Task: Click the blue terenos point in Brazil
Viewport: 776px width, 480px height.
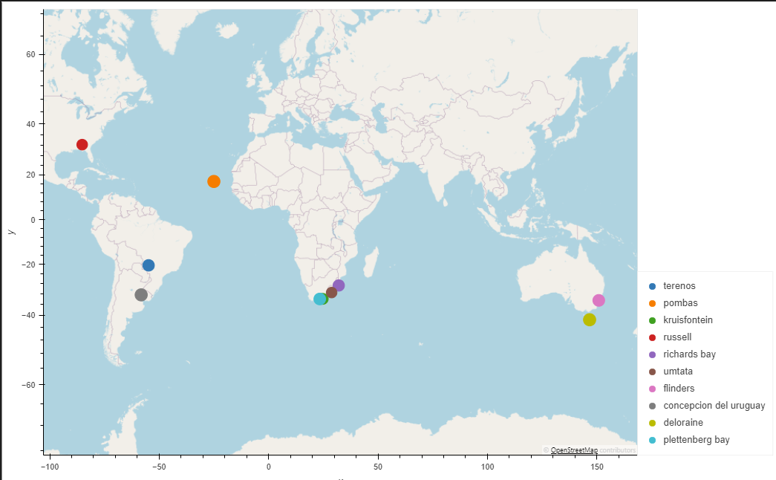Action: click(149, 265)
